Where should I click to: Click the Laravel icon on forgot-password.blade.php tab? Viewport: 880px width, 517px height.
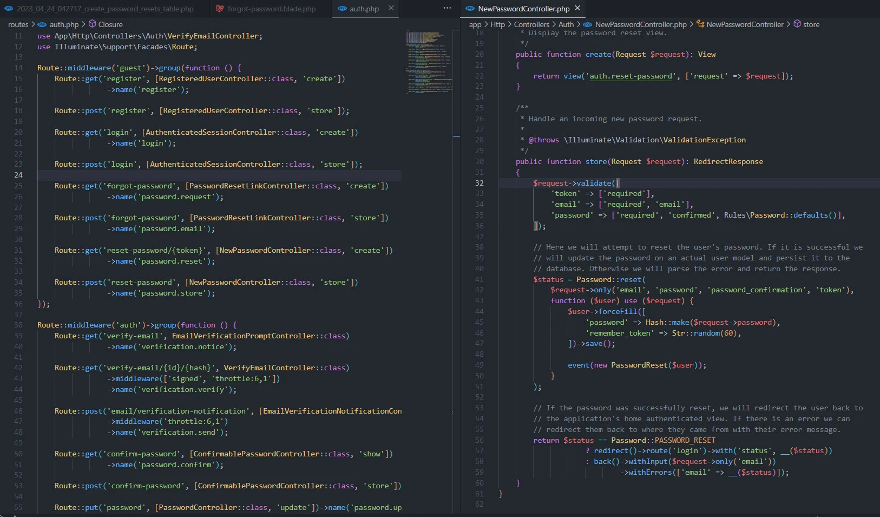click(220, 9)
